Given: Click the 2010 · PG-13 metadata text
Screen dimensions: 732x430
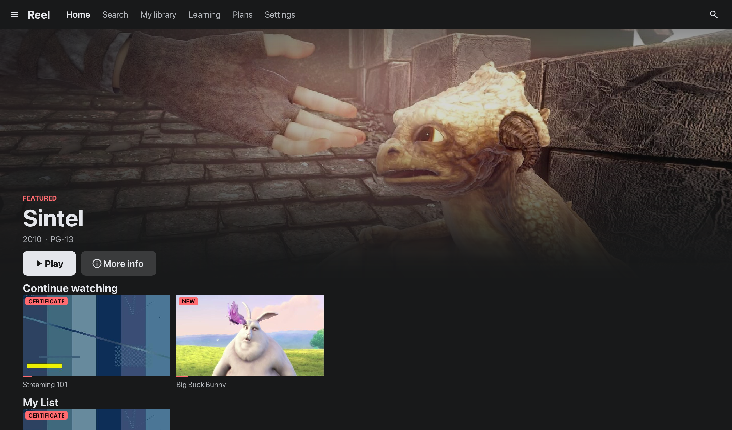Looking at the screenshot, I should pos(48,239).
